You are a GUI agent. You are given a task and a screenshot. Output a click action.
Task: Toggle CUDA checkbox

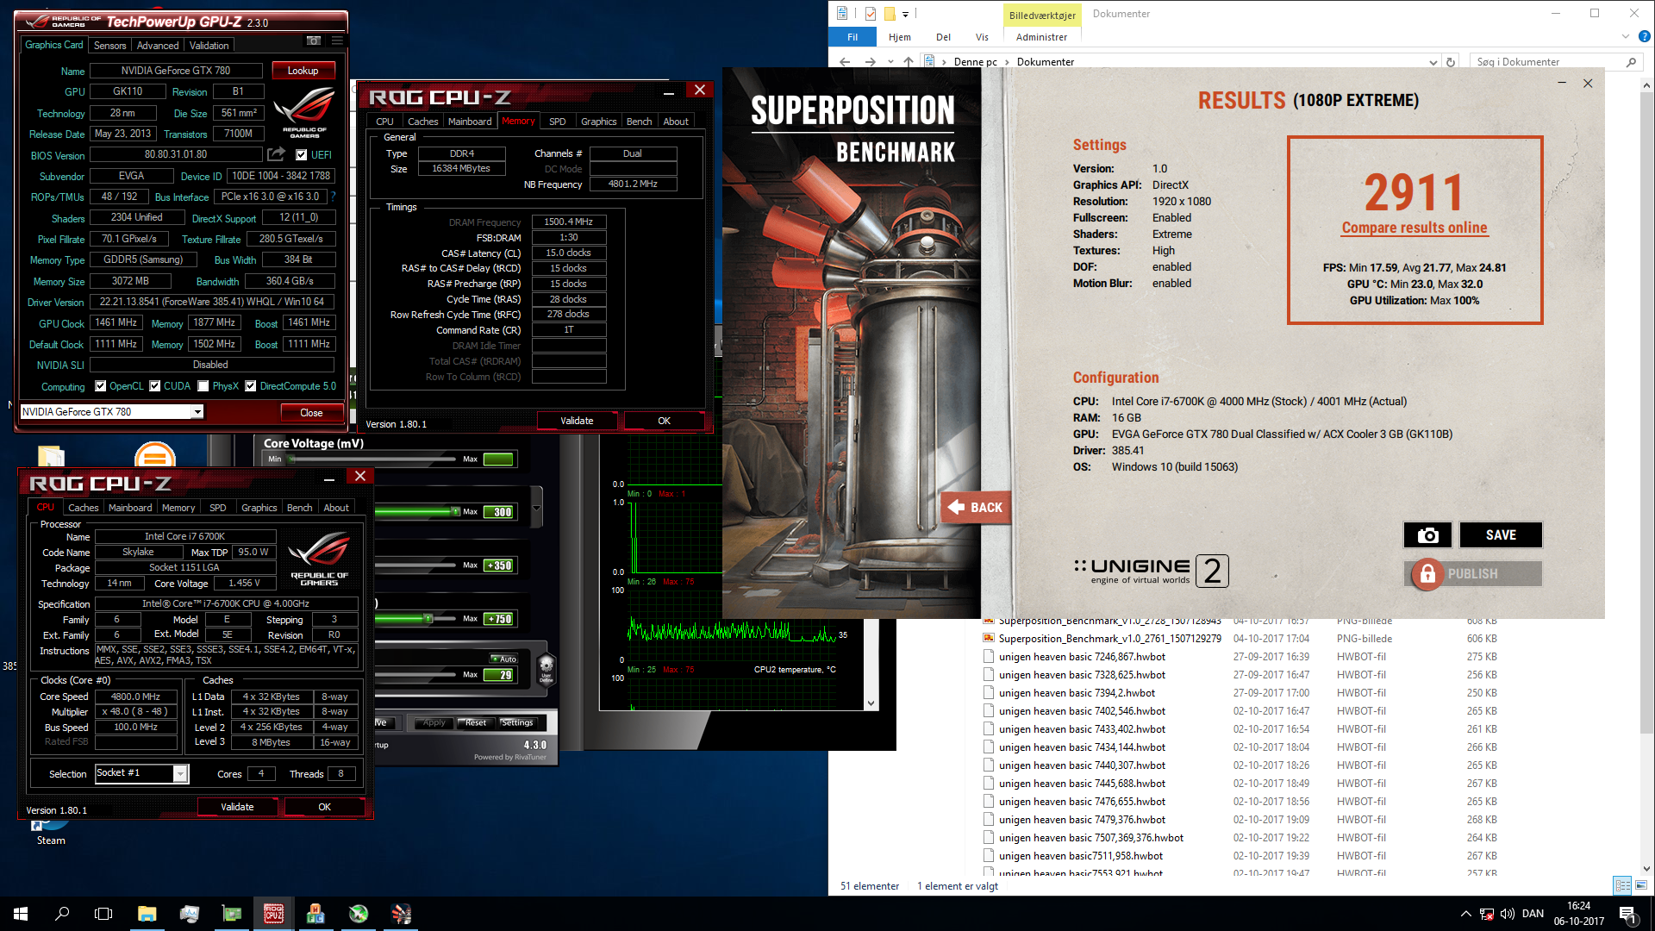(155, 386)
